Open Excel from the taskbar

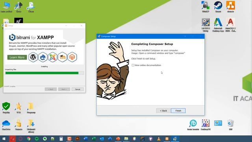click(94, 139)
